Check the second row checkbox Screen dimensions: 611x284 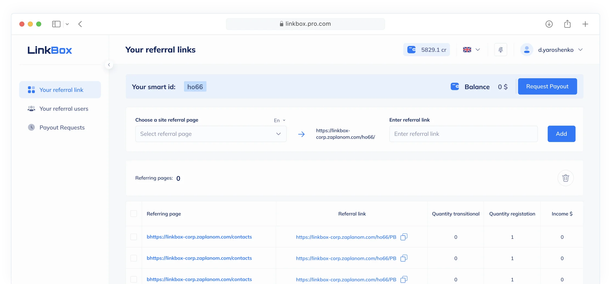[134, 258]
